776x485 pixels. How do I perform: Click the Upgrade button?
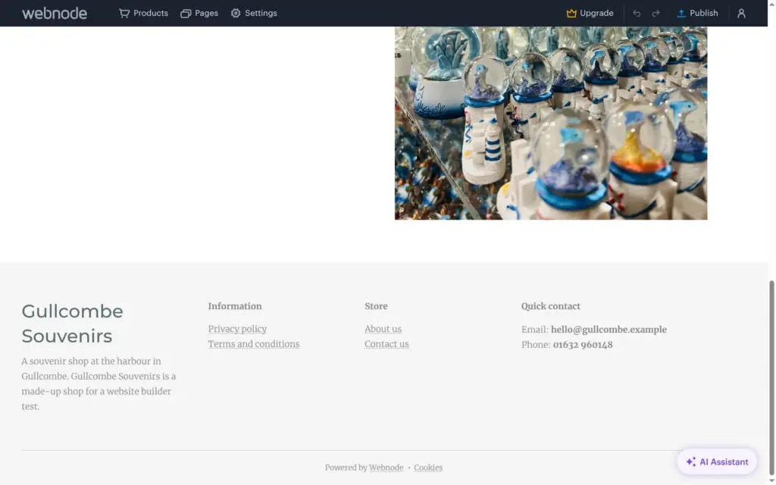point(590,14)
